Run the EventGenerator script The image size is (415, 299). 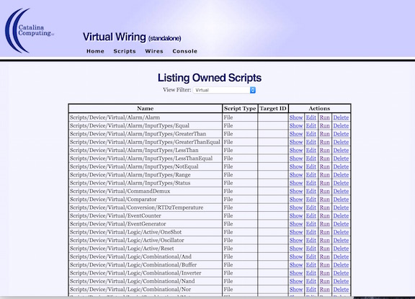click(324, 224)
